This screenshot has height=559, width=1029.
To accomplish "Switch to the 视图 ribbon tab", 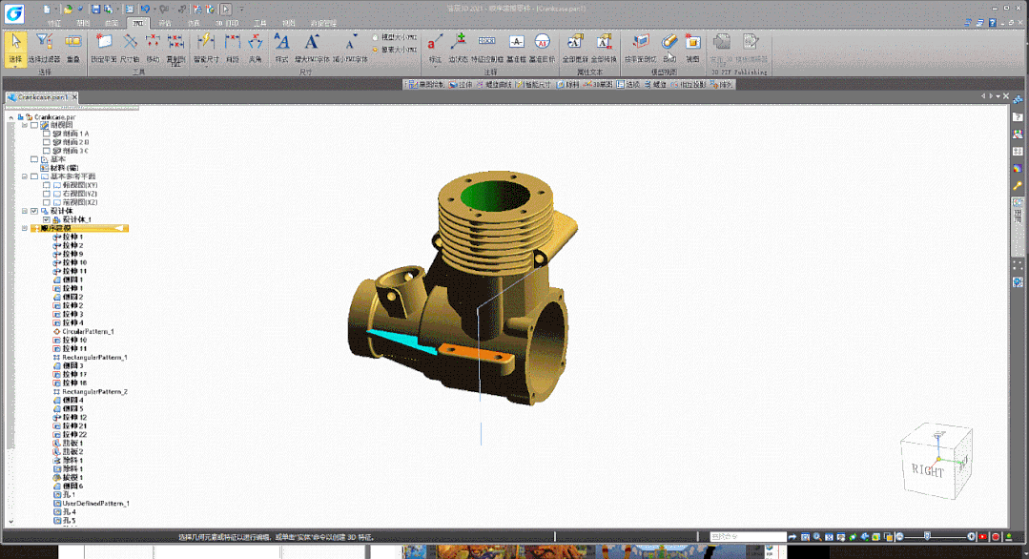I will (x=289, y=23).
